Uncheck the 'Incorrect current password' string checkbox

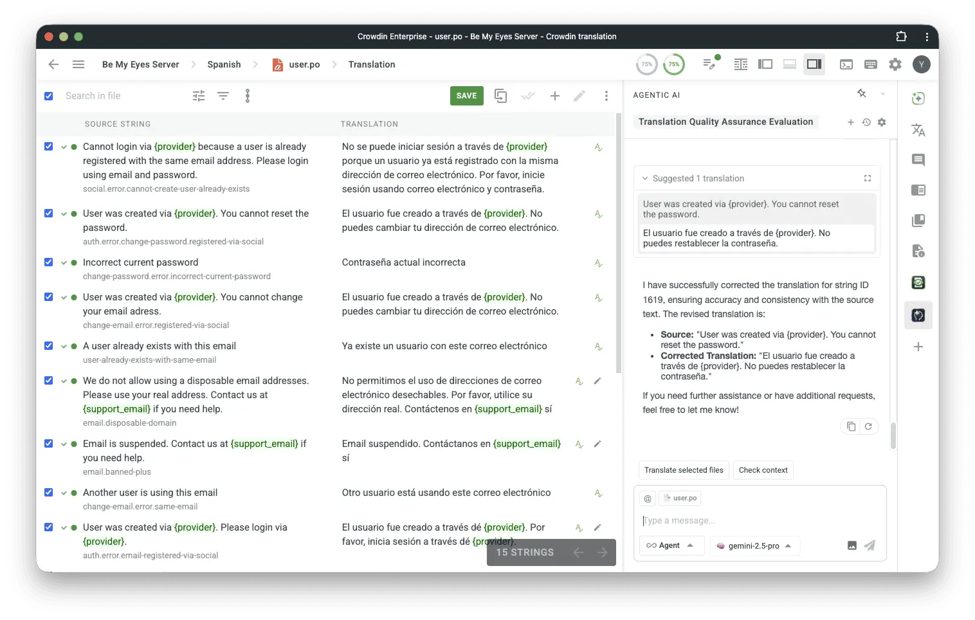(x=48, y=262)
